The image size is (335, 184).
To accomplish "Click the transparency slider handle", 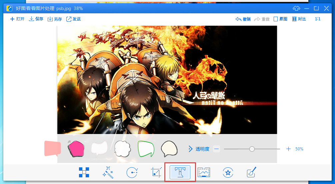I will (252, 149).
